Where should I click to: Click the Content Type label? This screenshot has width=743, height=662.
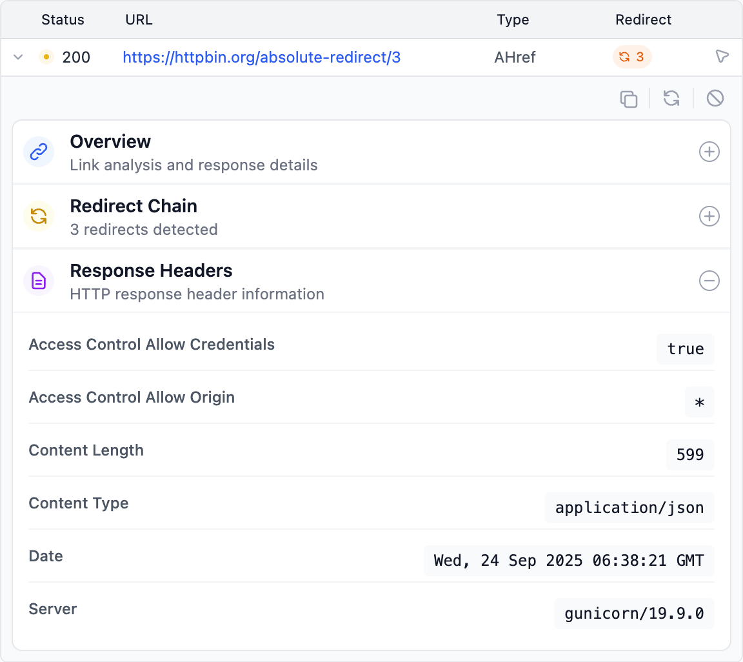click(x=79, y=503)
